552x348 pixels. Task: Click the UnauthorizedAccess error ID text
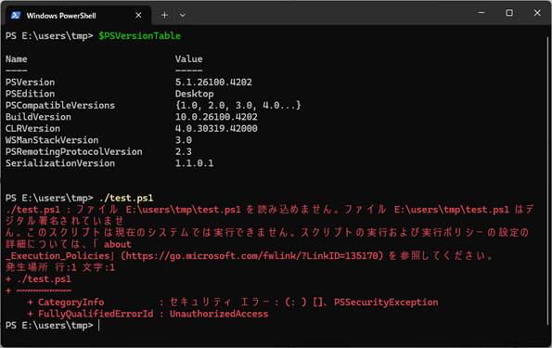tap(219, 314)
